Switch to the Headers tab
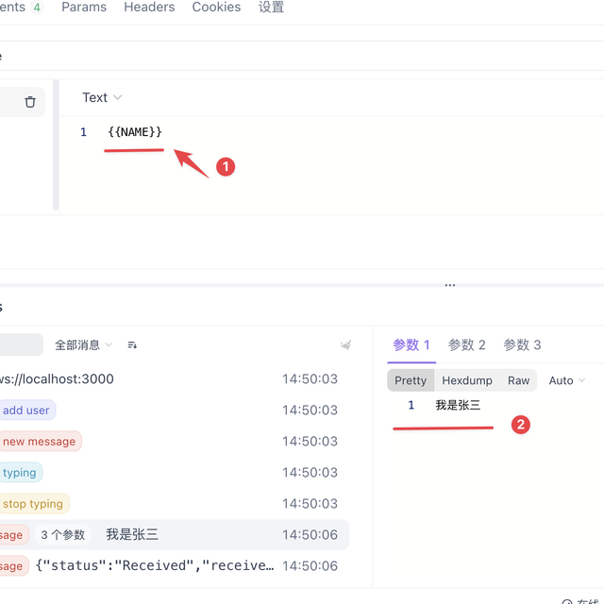This screenshot has width=604, height=604. click(149, 7)
